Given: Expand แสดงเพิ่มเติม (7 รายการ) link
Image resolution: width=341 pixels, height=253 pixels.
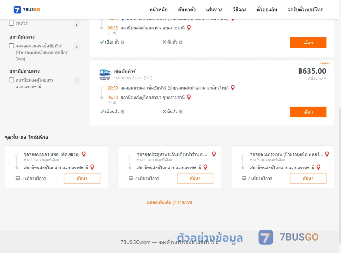Looking at the screenshot, I should 170,202.
